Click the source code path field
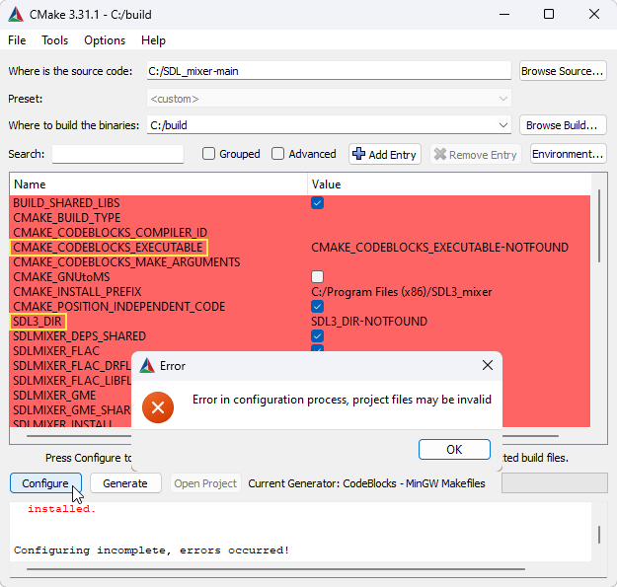617x587 pixels. point(329,71)
